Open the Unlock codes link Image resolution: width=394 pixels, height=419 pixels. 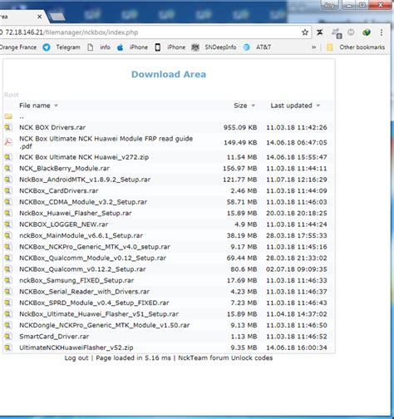click(252, 358)
